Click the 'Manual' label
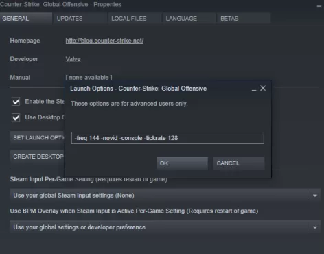This screenshot has height=254, width=324. tap(20, 78)
